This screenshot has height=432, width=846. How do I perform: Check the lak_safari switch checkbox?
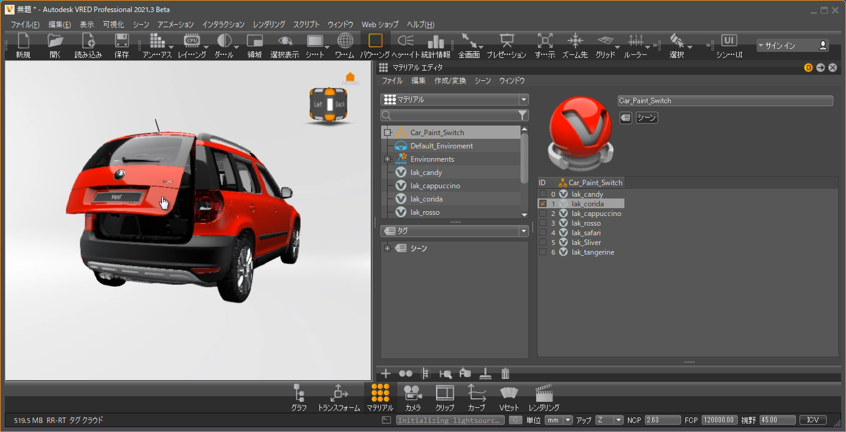pos(543,233)
